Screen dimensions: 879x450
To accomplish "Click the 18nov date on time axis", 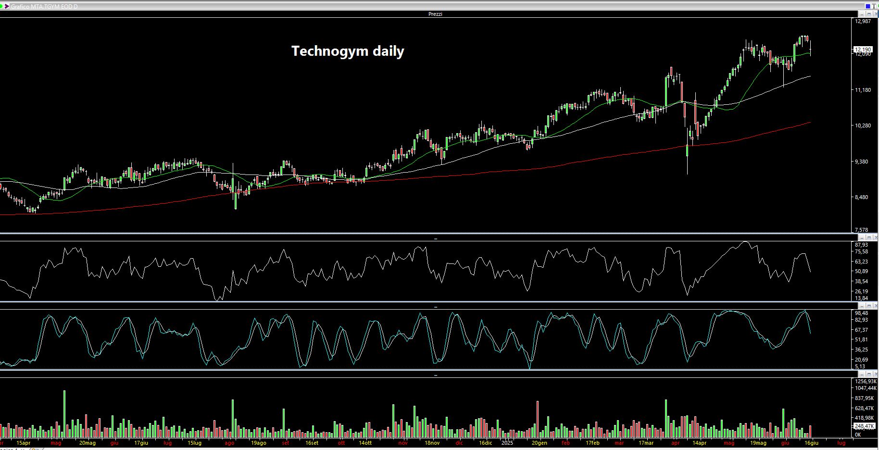I will [431, 443].
